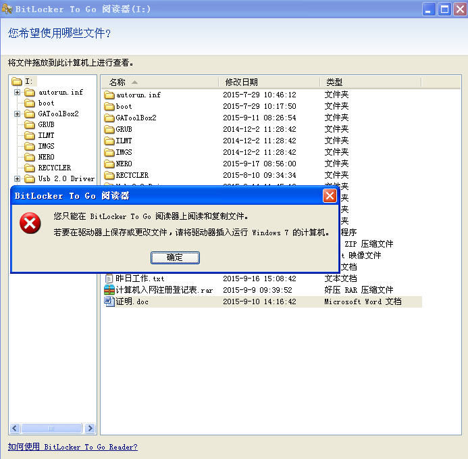Click NERO folder icon in file list
This screenshot has height=459, width=468.
pos(109,164)
